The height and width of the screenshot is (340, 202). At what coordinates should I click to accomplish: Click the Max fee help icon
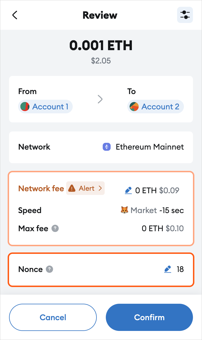pos(55,228)
